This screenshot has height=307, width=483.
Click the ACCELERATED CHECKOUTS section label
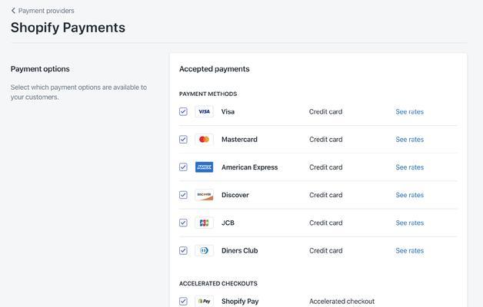[x=218, y=283]
